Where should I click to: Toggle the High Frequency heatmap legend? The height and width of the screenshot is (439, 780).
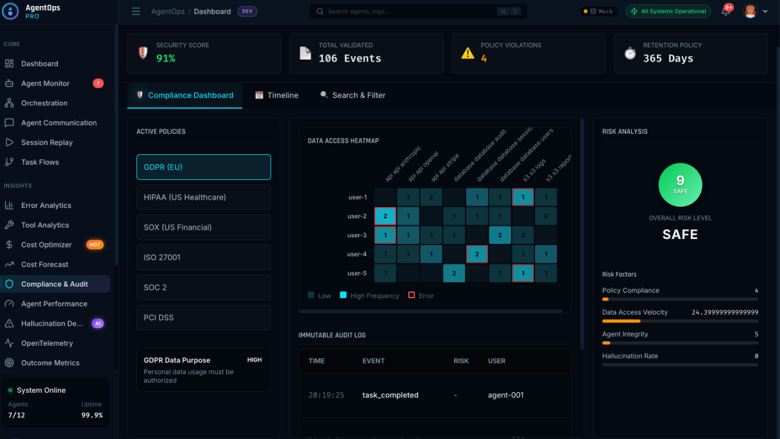[x=369, y=295]
